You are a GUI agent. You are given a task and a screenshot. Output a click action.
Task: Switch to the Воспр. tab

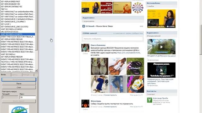coord(6,75)
